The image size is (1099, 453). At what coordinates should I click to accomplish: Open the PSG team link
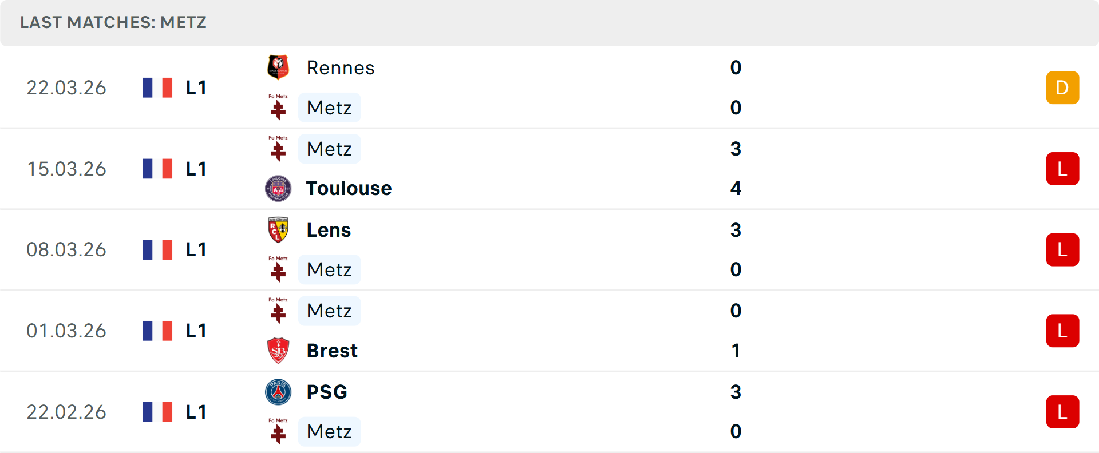pos(327,392)
